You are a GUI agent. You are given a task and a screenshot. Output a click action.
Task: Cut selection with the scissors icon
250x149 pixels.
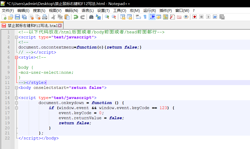53,17
